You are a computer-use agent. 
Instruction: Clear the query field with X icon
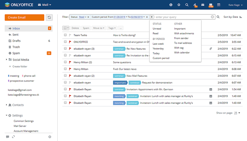click(212, 17)
